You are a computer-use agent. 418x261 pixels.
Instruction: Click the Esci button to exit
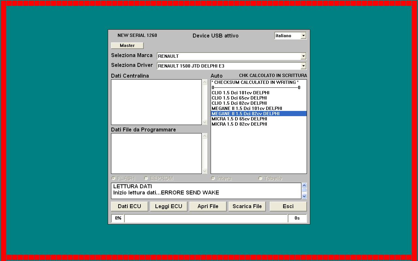click(x=288, y=206)
